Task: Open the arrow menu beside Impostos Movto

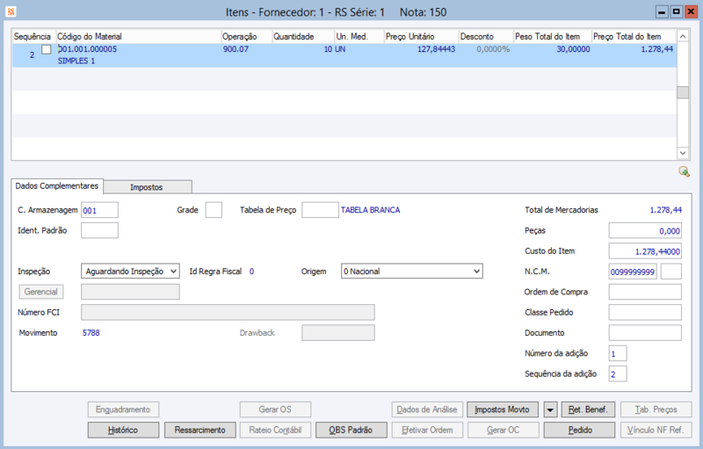Action: point(550,409)
